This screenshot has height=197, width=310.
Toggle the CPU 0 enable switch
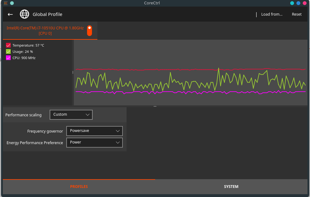click(90, 31)
